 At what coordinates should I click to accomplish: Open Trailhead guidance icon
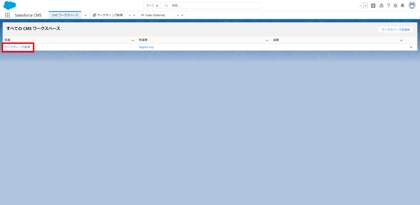[x=381, y=6]
